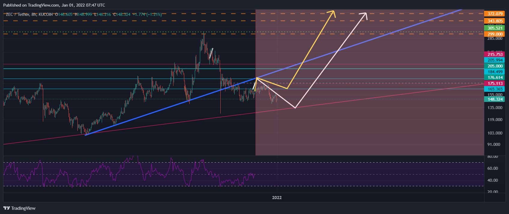Click the 91.000 price axis value
This screenshot has width=509, height=214.
coord(494,144)
